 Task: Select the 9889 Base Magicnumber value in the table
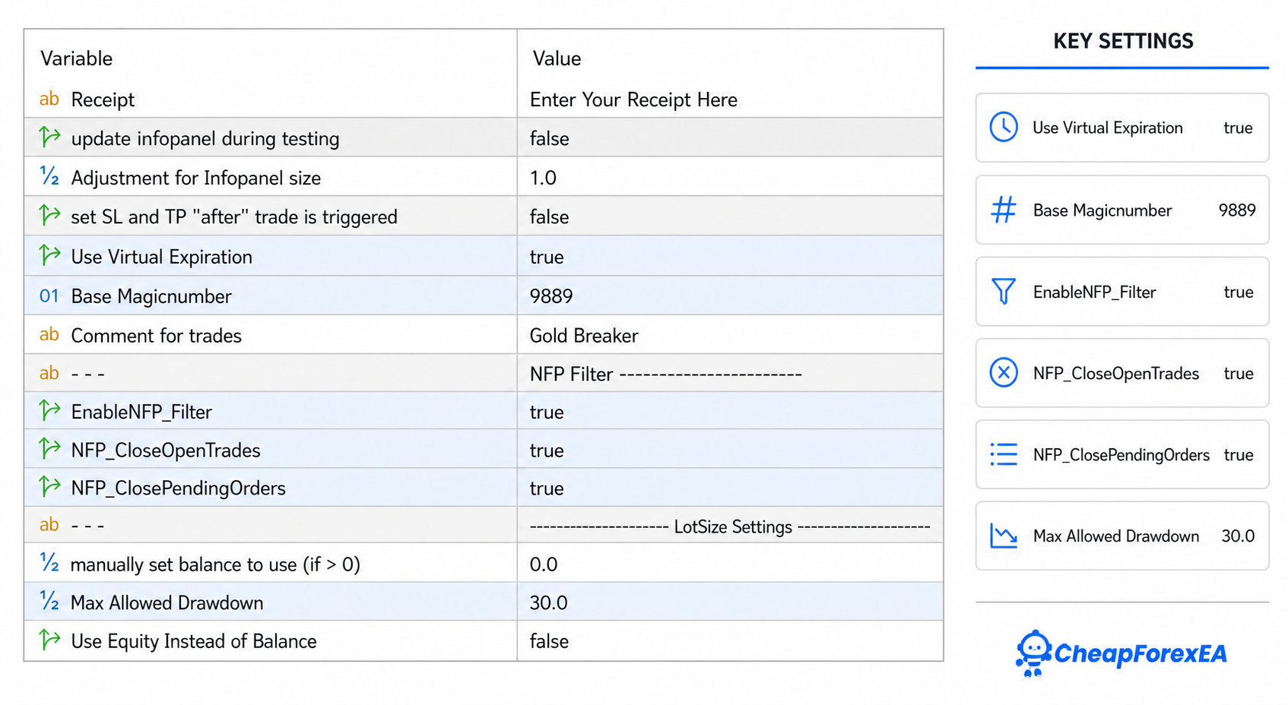point(551,296)
